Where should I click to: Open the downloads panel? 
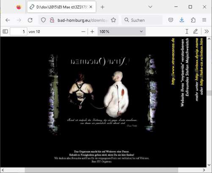(x=182, y=20)
